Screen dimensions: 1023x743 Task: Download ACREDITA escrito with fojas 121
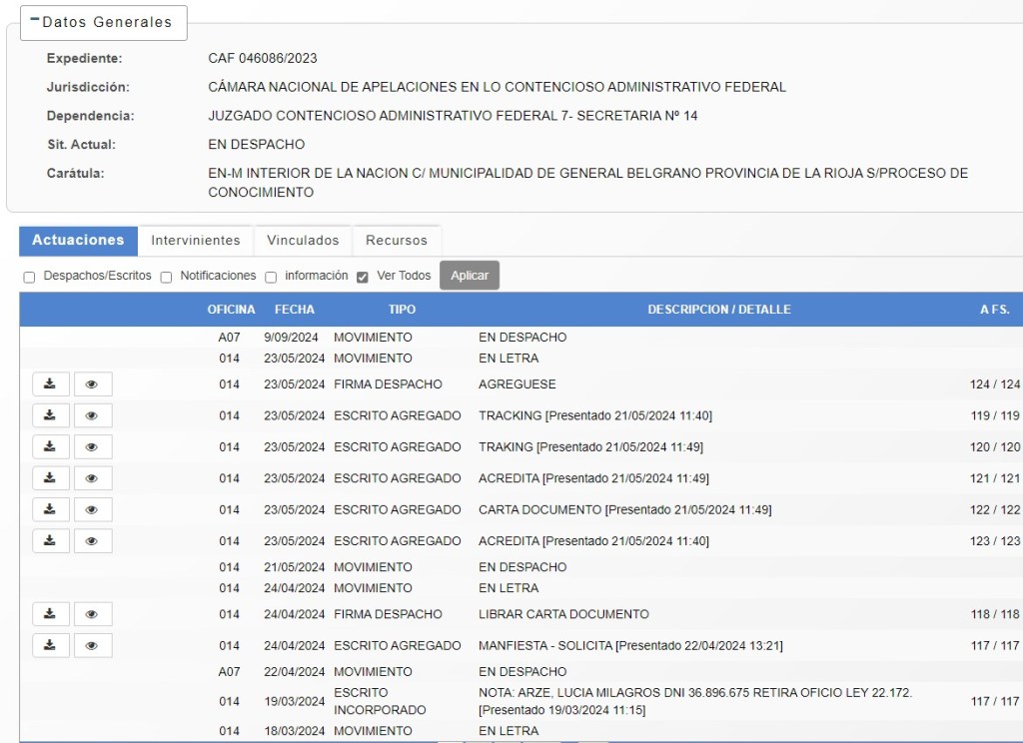pyautogui.click(x=50, y=478)
